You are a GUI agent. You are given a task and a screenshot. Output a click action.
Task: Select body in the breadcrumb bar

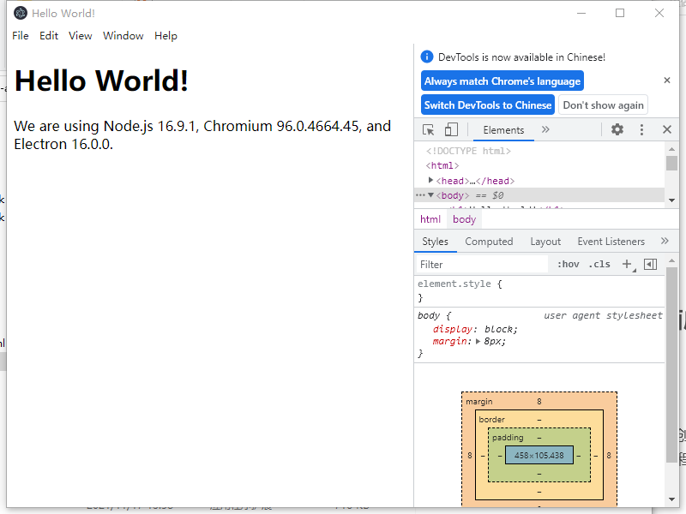[x=464, y=219]
